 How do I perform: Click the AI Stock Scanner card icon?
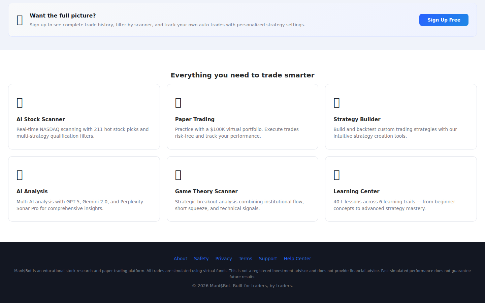pos(20,103)
